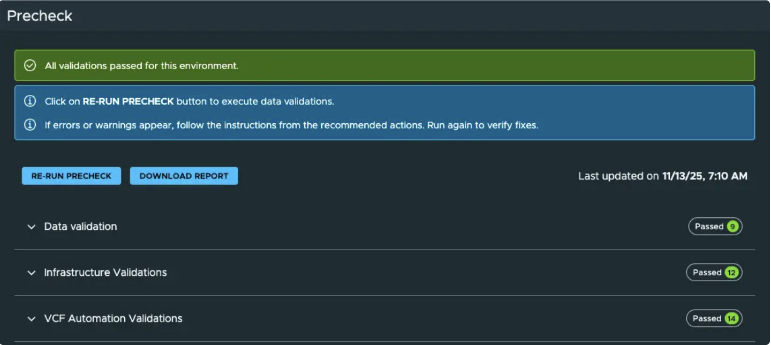Viewport: 771px width, 345px height.
Task: Click the Passed label for Data validation
Action: pos(709,227)
